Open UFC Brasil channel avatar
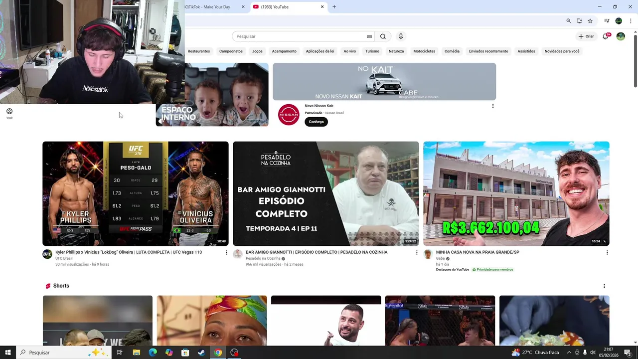638x359 pixels. pos(47,254)
